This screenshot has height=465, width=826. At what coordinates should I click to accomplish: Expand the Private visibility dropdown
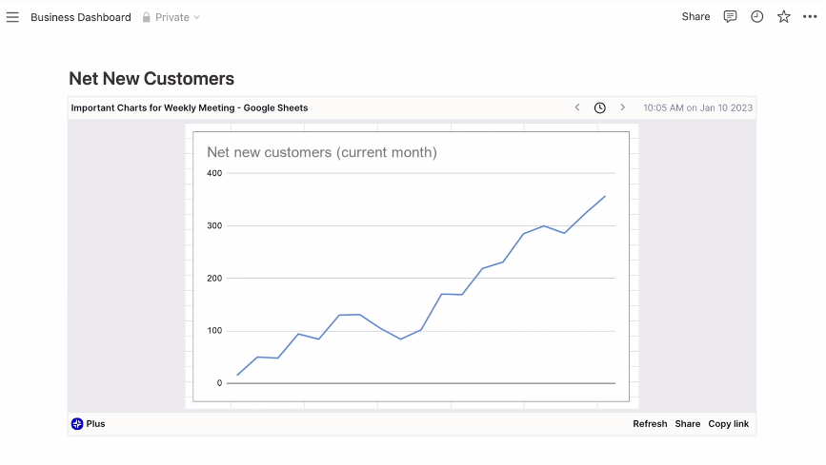171,17
